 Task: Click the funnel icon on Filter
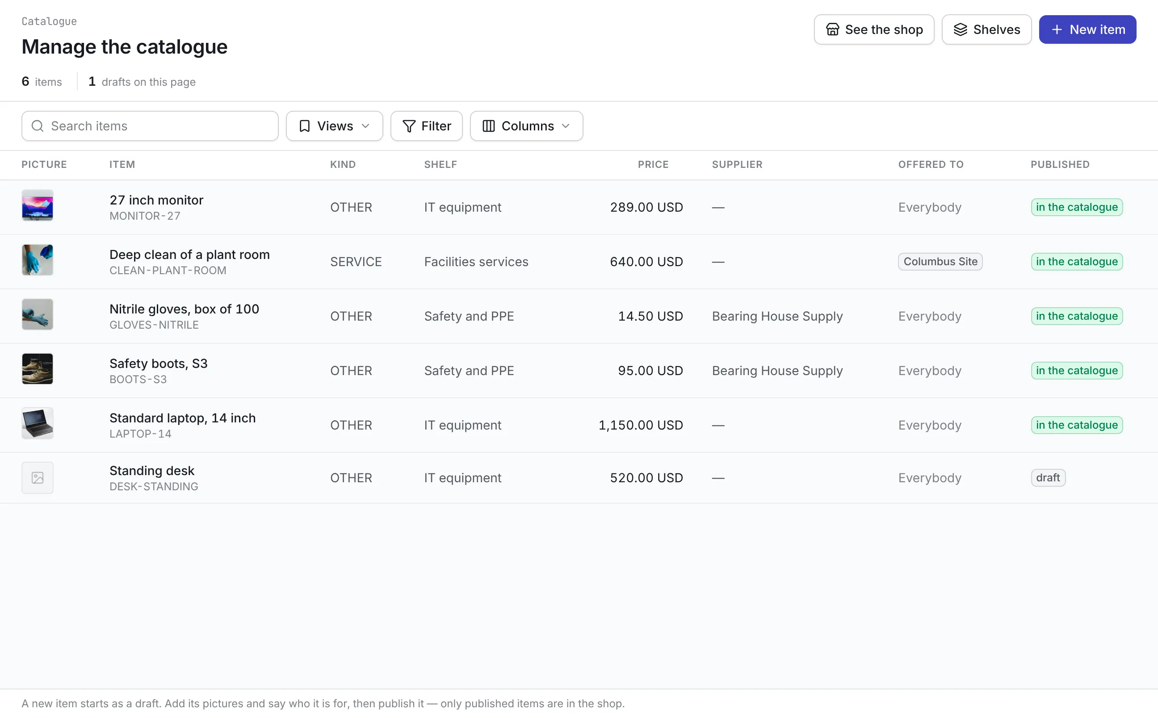point(408,126)
